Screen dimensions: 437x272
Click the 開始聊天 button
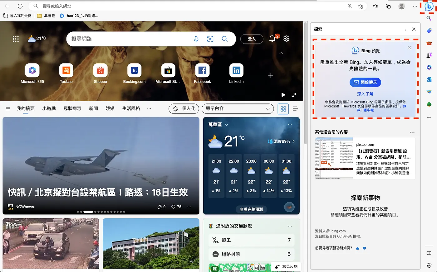(x=365, y=82)
